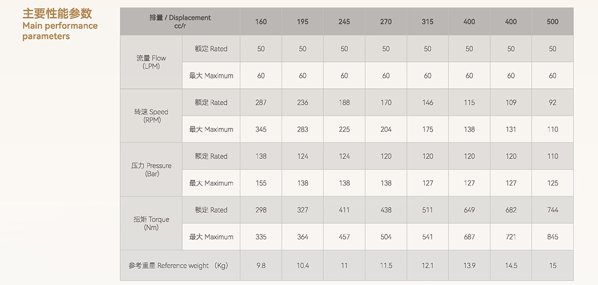Click maximum torque value 504
The width and height of the screenshot is (598, 285).
pyautogui.click(x=386, y=237)
